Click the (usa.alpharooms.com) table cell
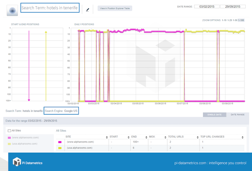This screenshot has height=171, width=252. pyautogui.click(x=79, y=148)
